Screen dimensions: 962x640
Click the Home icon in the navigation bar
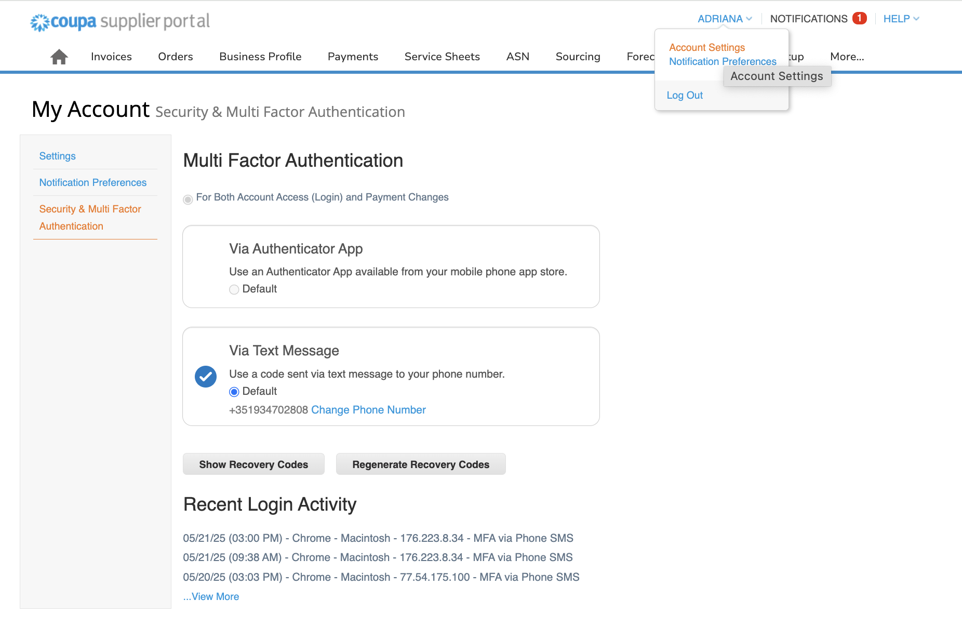click(59, 56)
